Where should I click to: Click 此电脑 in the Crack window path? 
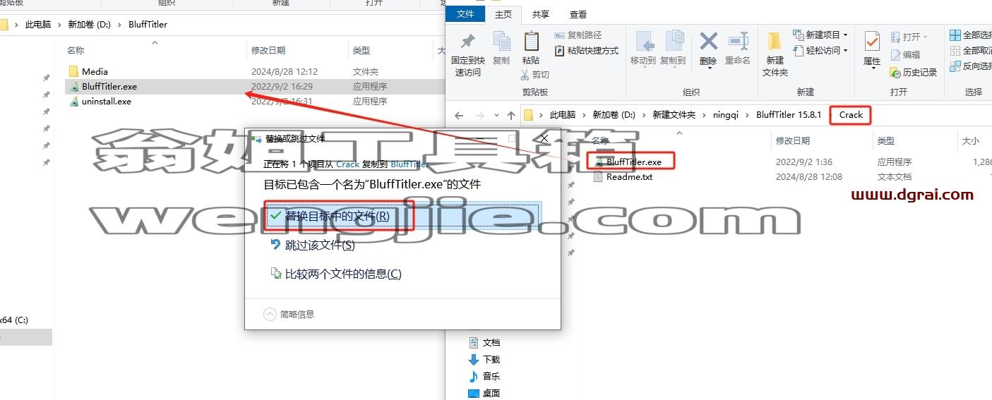click(x=563, y=115)
